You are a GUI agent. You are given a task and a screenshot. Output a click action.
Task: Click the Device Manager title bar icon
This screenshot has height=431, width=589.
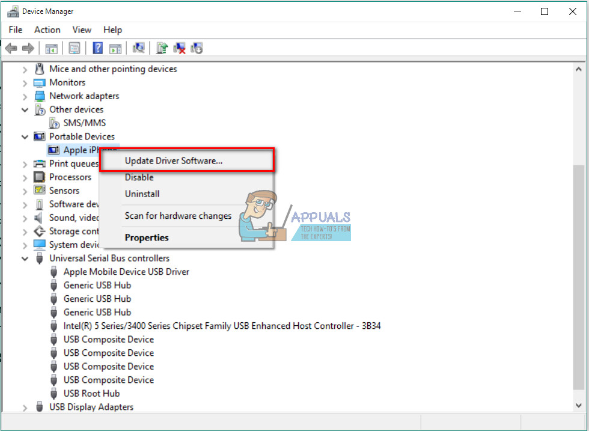click(x=13, y=11)
